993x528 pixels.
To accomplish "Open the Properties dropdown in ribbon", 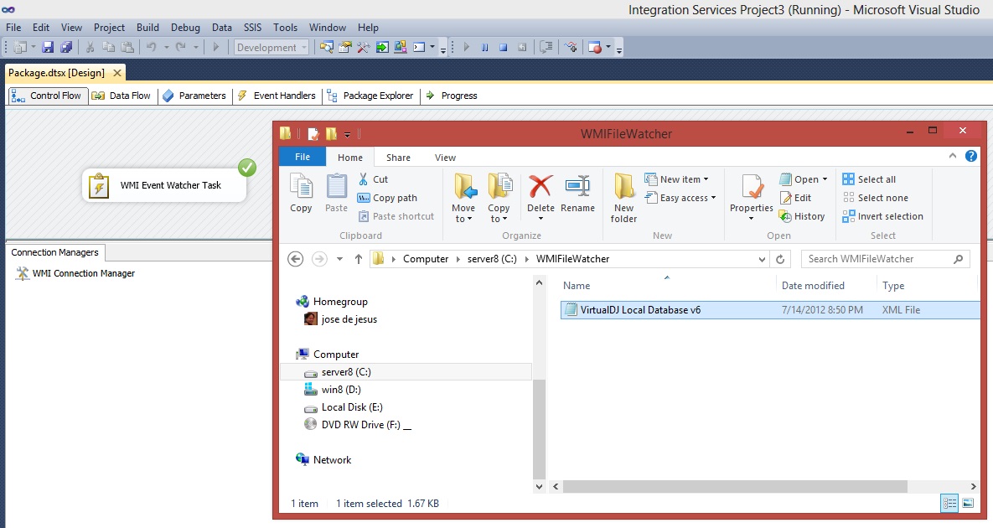I will (751, 219).
